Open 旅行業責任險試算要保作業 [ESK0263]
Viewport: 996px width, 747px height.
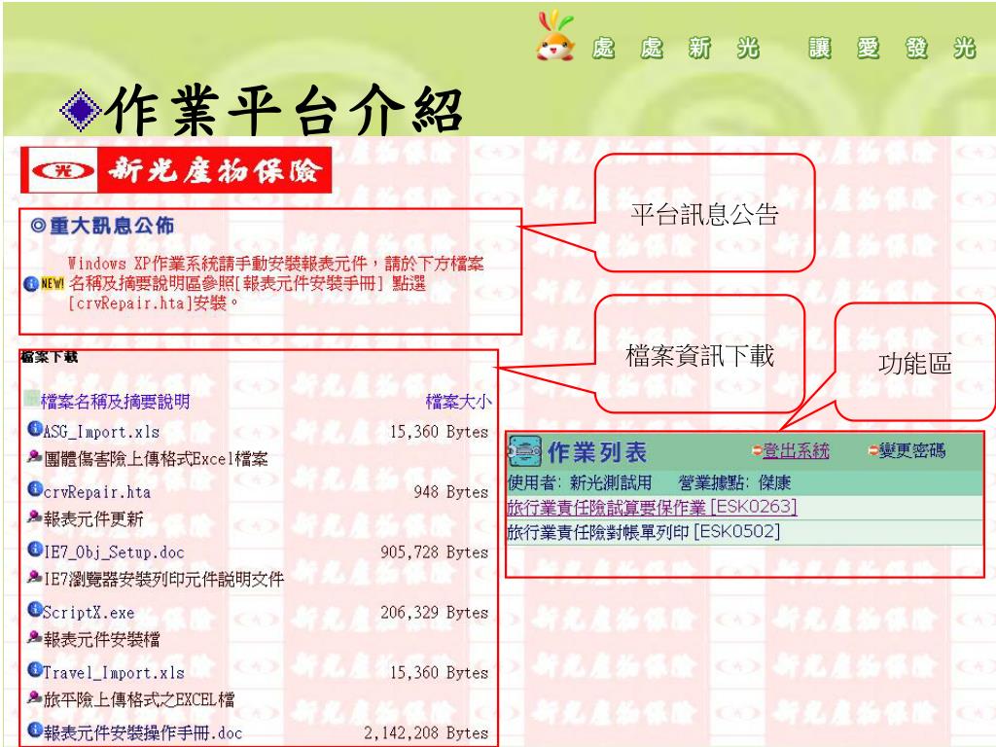pos(652,507)
